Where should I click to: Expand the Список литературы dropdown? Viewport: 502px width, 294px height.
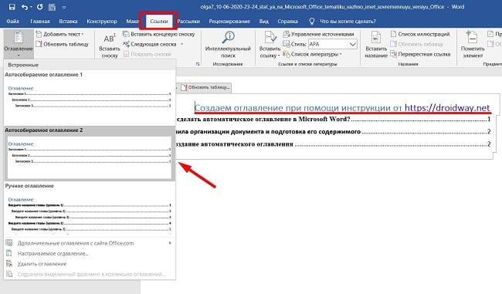[313, 54]
